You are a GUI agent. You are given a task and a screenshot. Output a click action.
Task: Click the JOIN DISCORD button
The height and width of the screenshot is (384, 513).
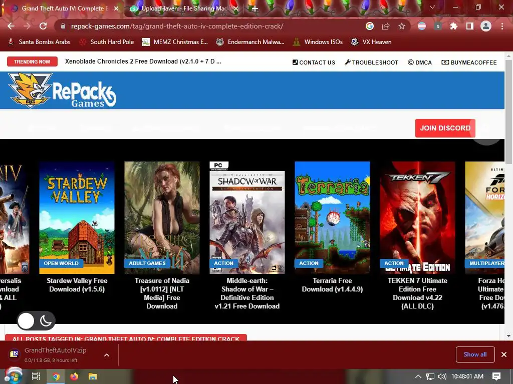(x=445, y=128)
